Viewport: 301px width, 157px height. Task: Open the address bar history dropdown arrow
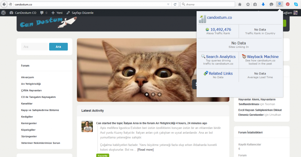[x=168, y=4]
